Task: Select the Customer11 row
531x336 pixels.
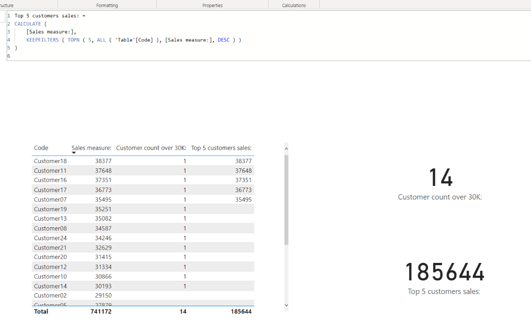Action: 143,171
